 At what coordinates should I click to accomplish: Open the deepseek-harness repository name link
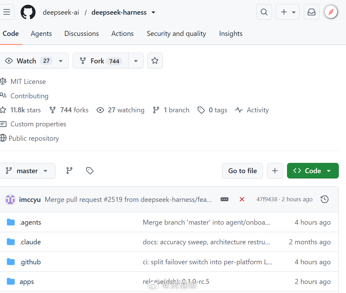click(119, 12)
